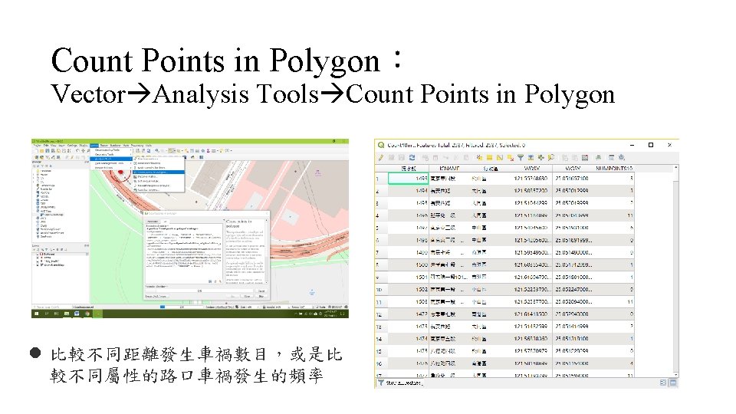Choose Nearest Neighbour Analysis menu item

point(158,186)
